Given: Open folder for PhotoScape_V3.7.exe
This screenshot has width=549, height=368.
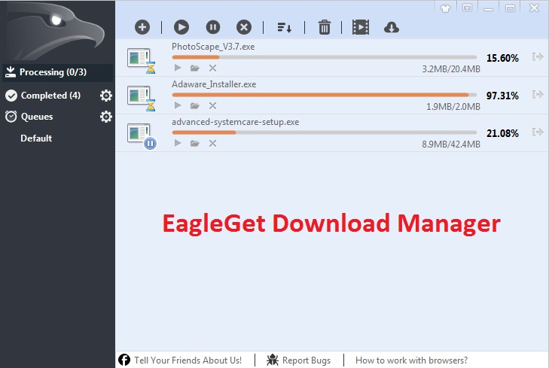Looking at the screenshot, I should click(194, 68).
